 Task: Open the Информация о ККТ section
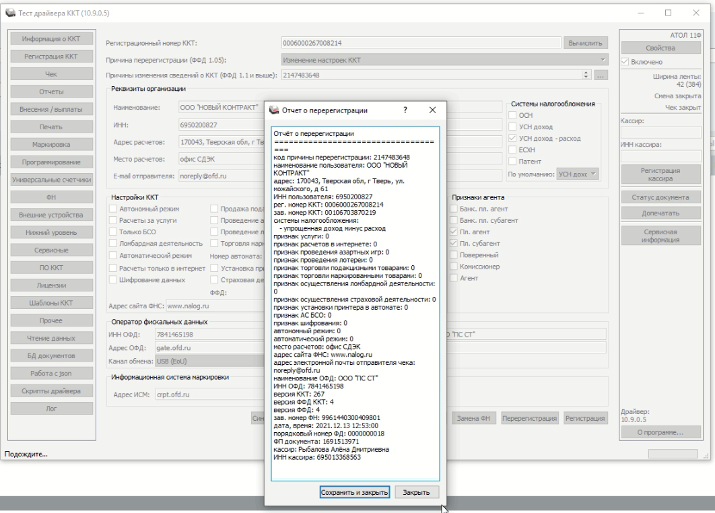52,38
